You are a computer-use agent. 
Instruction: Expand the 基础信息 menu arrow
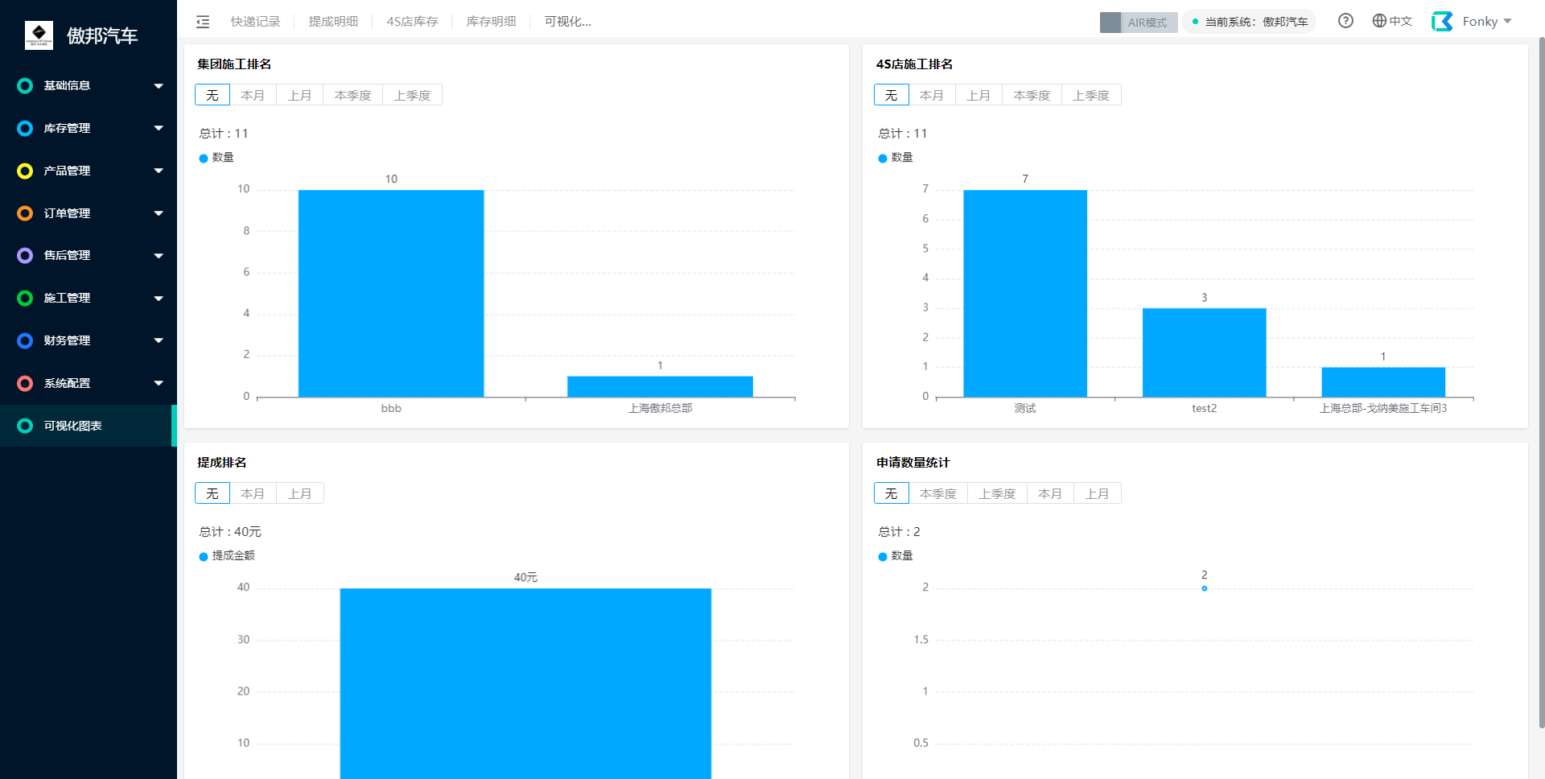(x=159, y=86)
